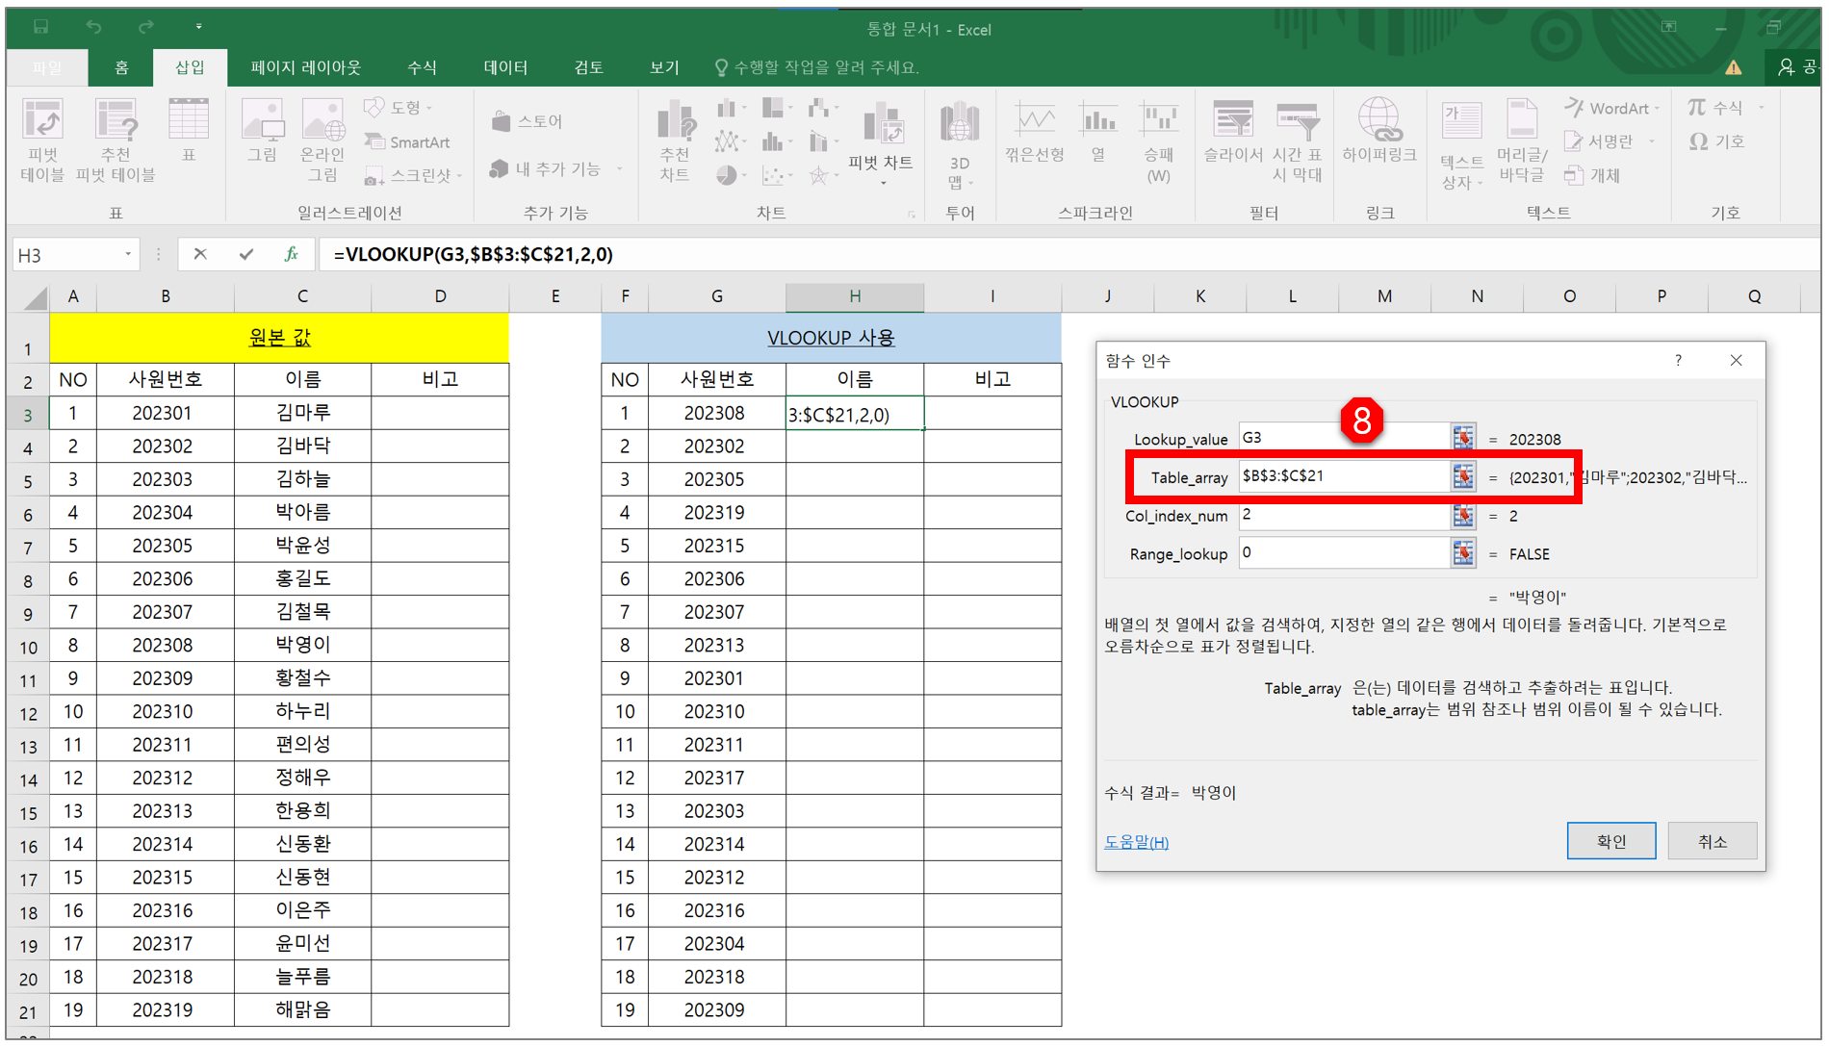The height and width of the screenshot is (1046, 1829).
Task: Collapse dialog via Lookup_value range selector
Action: pos(1463,438)
